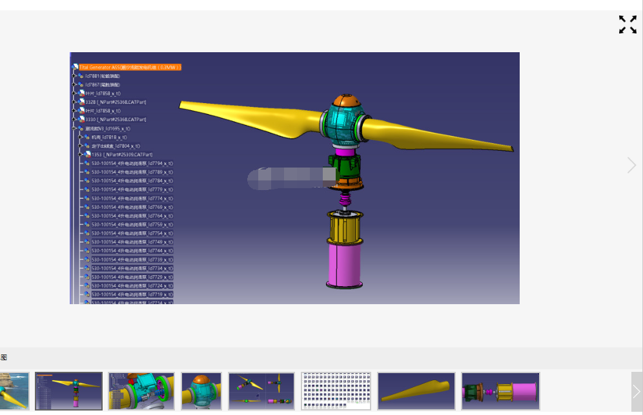Open the cyan hub dome thumbnail
The height and width of the screenshot is (415, 643).
tap(201, 391)
